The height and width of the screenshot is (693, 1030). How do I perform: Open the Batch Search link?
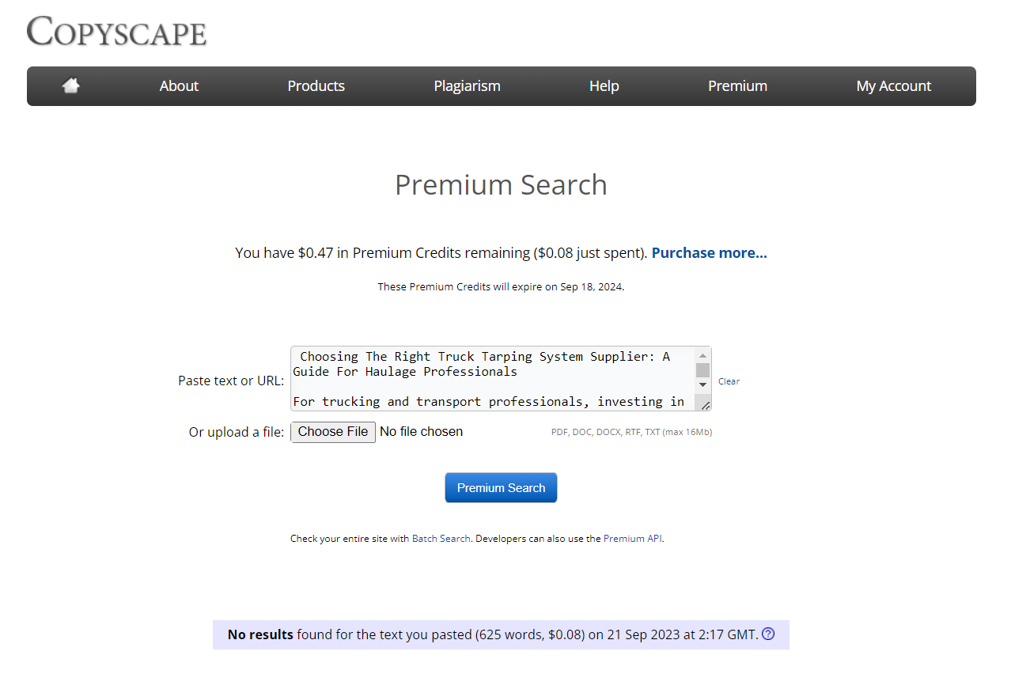(441, 539)
